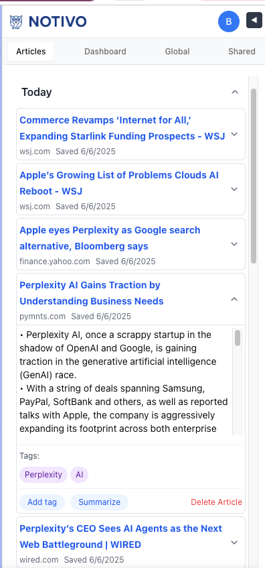
Task: Expand the Commerce Revamps Internet for All article
Action: 234,134
